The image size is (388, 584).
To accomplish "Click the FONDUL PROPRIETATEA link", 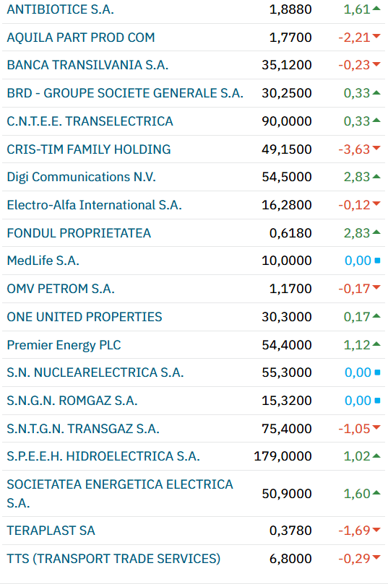I will pos(79,232).
